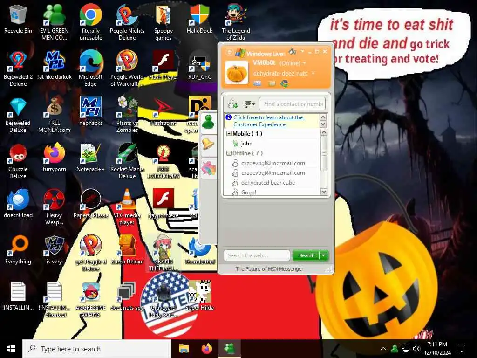Screen dimensions: 477x358
Task: Launch Rocket Mania Deluxe
Action: 127,161
